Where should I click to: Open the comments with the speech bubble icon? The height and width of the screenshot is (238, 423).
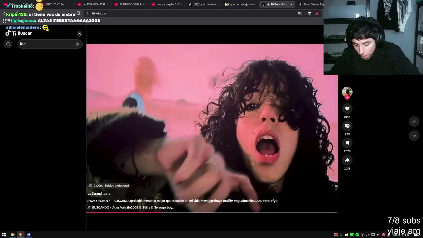(x=347, y=126)
